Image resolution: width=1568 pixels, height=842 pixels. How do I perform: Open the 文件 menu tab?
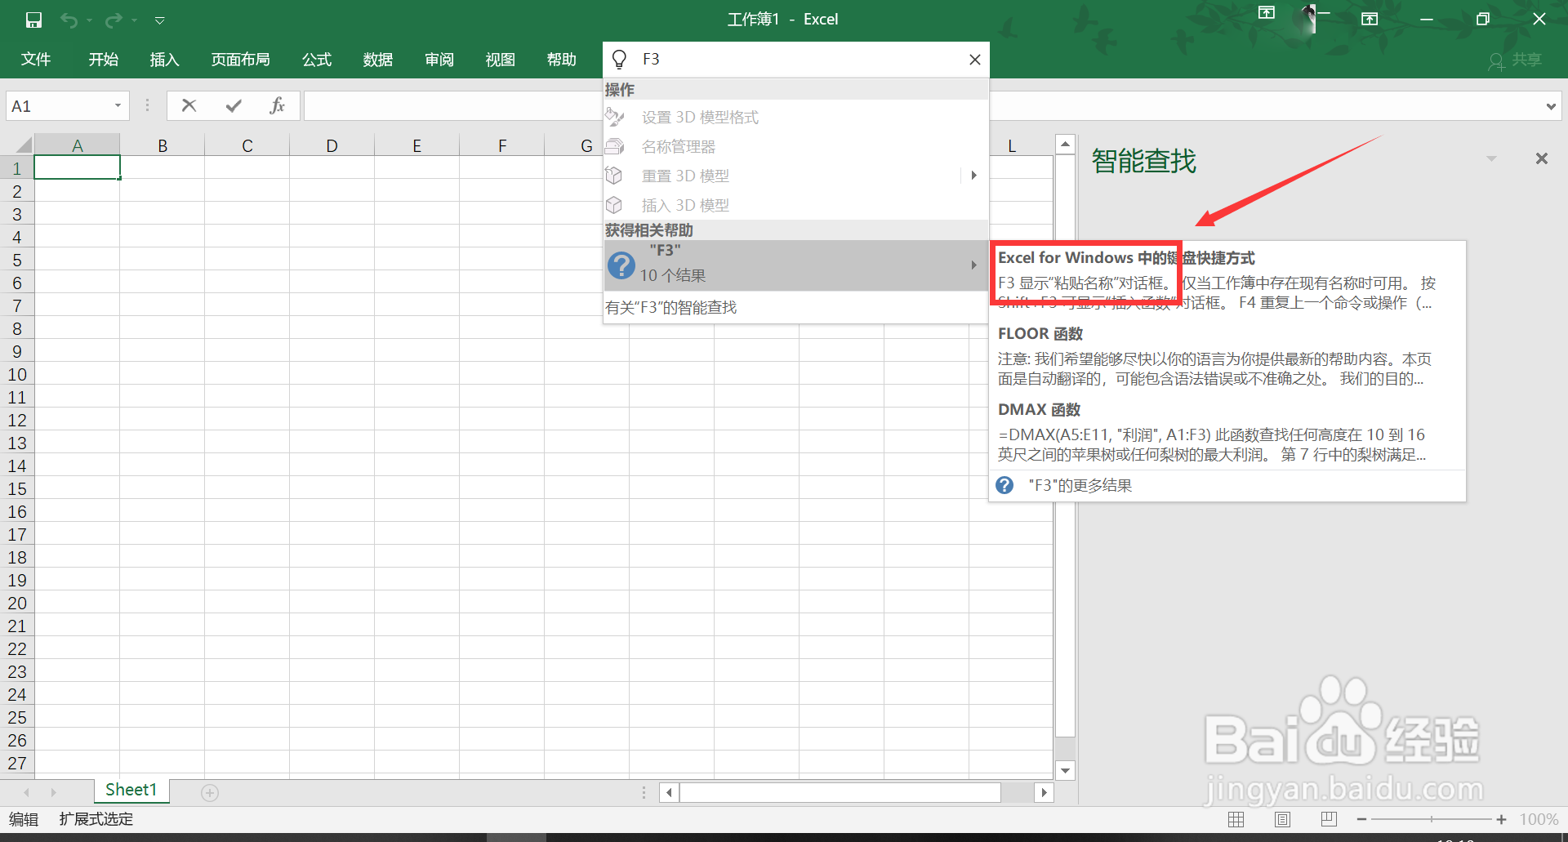pyautogui.click(x=35, y=60)
